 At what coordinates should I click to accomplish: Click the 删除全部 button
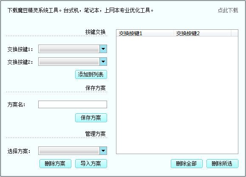click(x=187, y=164)
